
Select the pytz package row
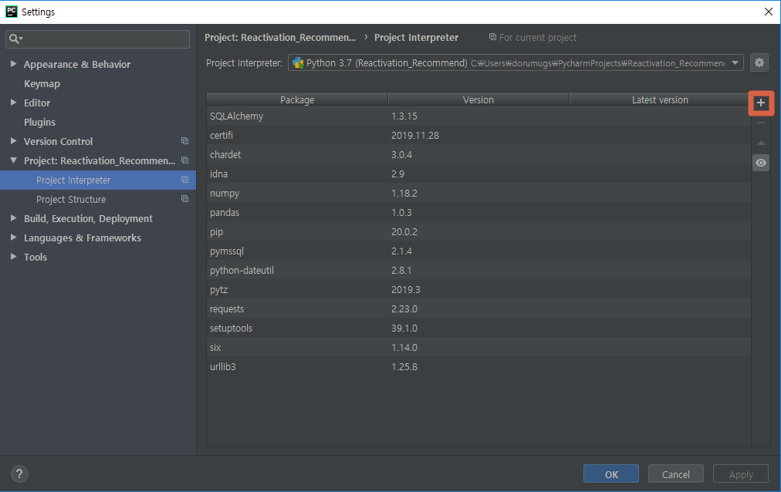(x=478, y=289)
